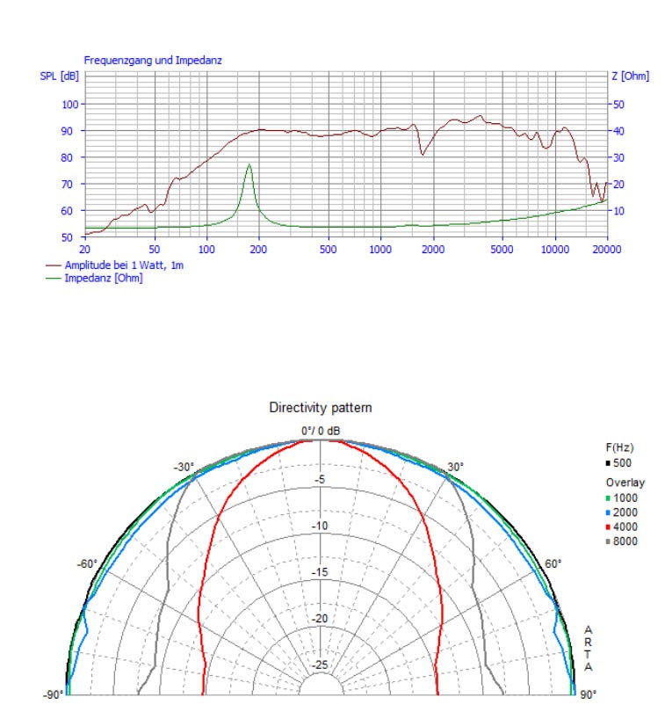Select the 4000 Hz overlay value
Screen dimensions: 665x719
point(625,527)
